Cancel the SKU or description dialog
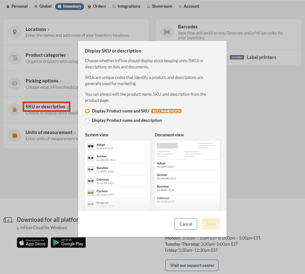 point(186,224)
